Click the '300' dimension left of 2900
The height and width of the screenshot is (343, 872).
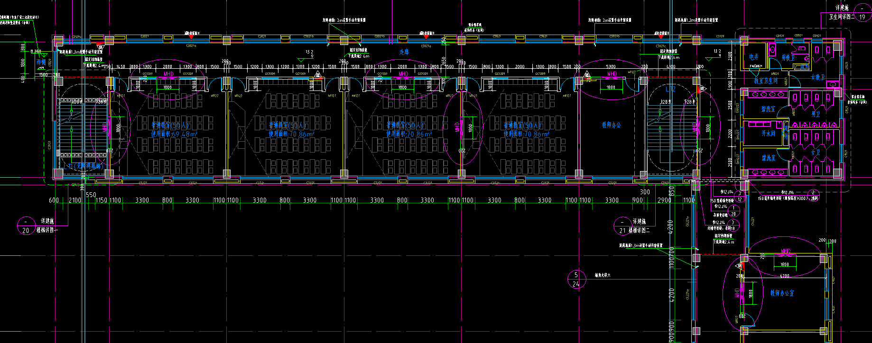[645, 192]
